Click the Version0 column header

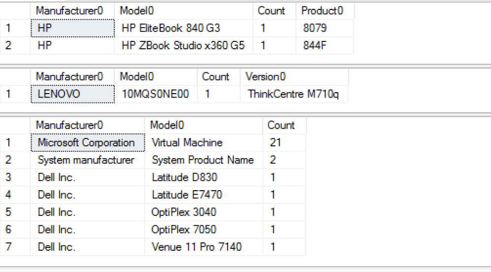tap(265, 77)
